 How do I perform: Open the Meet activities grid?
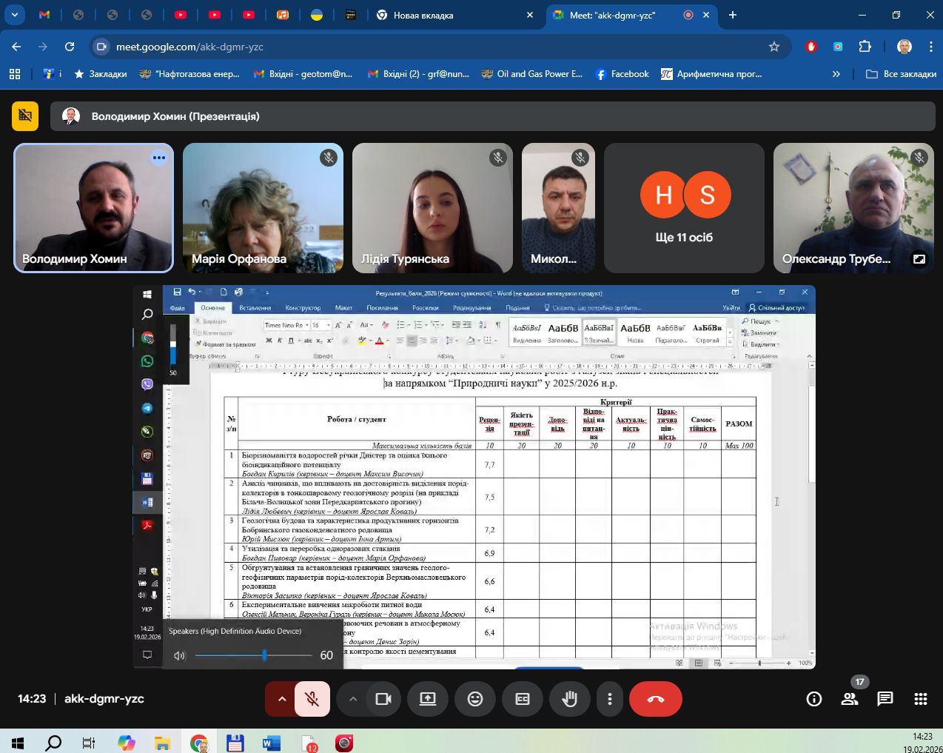(x=921, y=699)
